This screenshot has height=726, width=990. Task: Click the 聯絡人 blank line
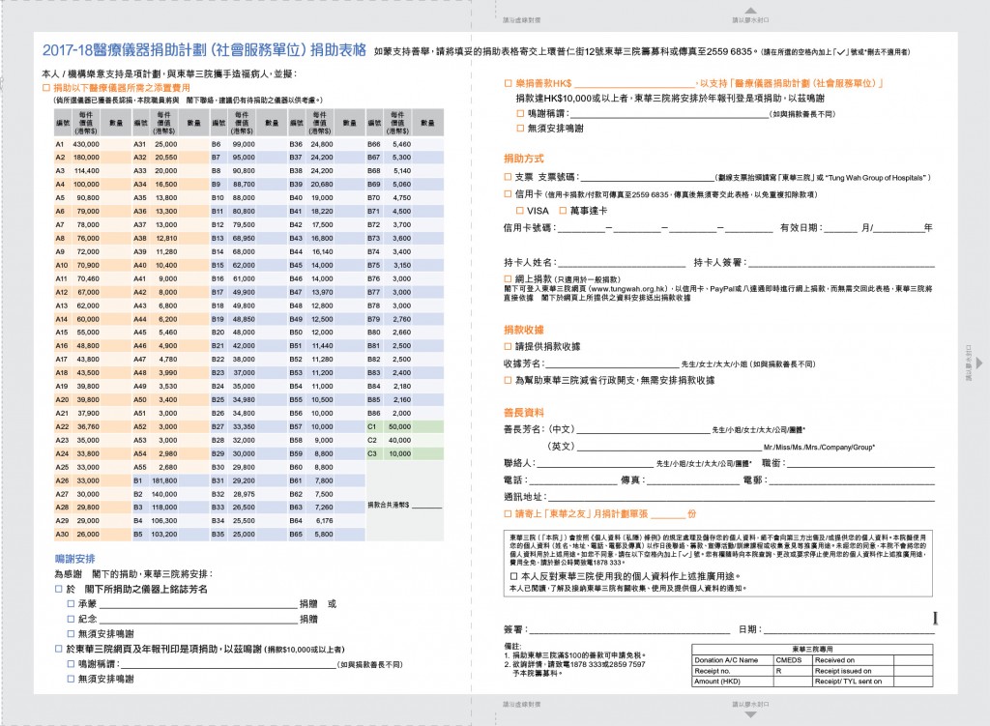point(595,463)
